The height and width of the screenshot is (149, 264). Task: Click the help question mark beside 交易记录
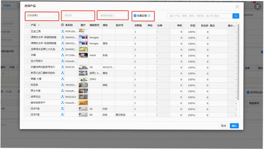(149, 15)
